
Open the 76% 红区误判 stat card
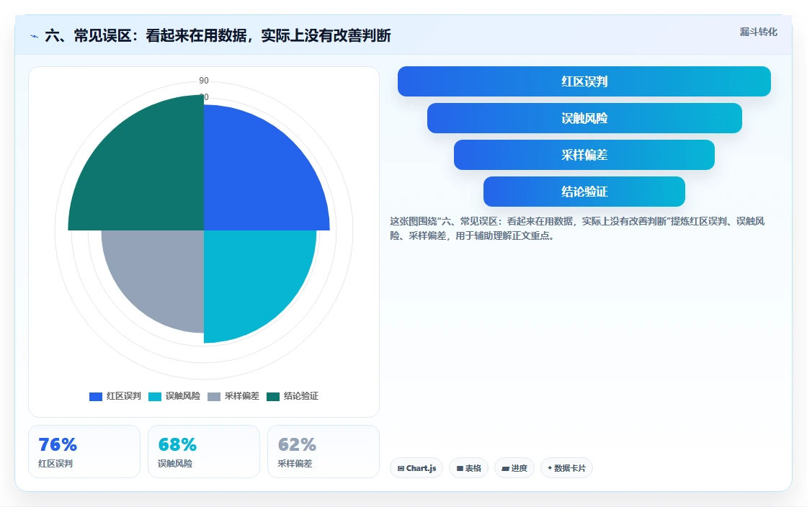point(84,452)
